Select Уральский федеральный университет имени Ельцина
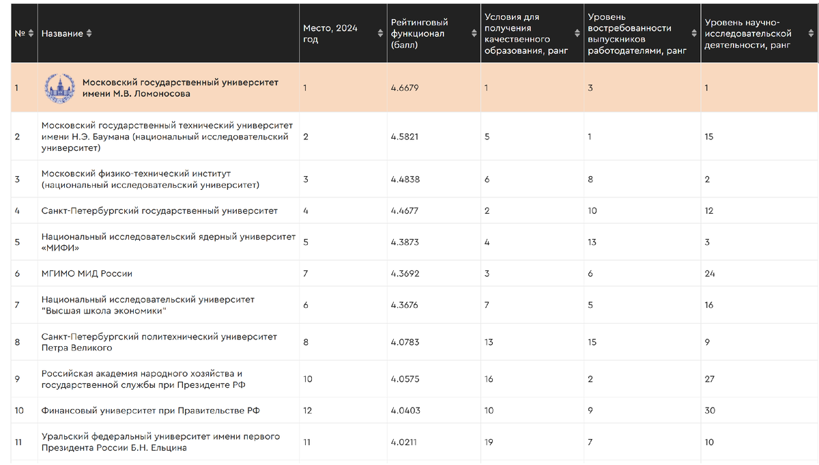819x465 pixels. click(161, 442)
